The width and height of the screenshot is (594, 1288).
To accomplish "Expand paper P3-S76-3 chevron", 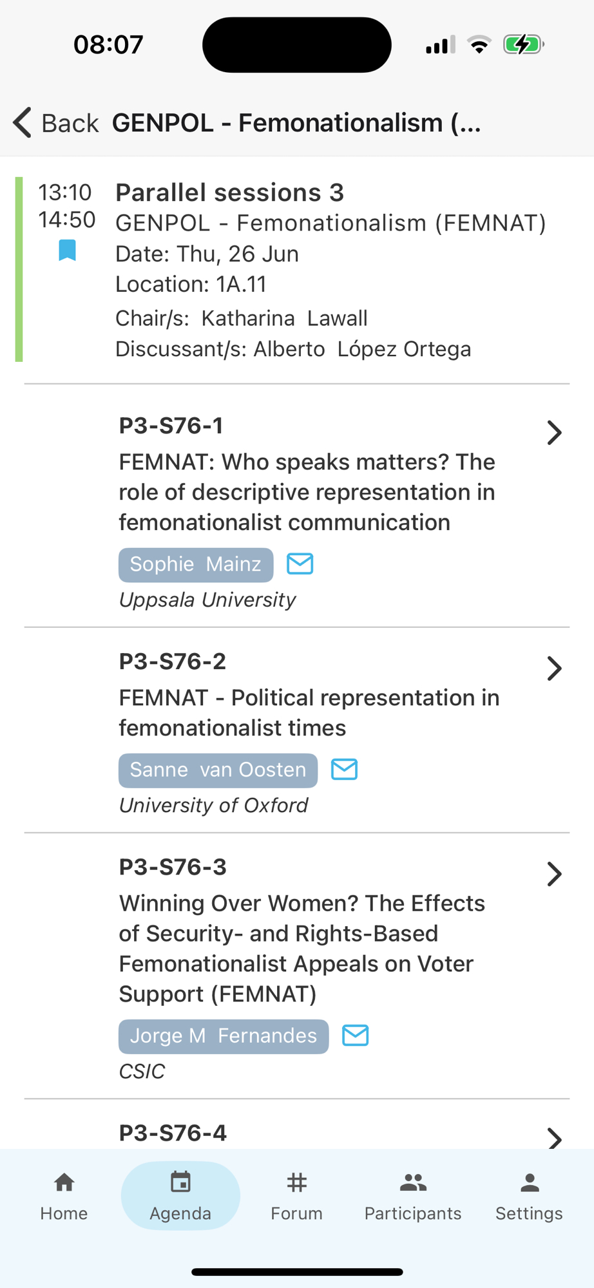I will [554, 874].
